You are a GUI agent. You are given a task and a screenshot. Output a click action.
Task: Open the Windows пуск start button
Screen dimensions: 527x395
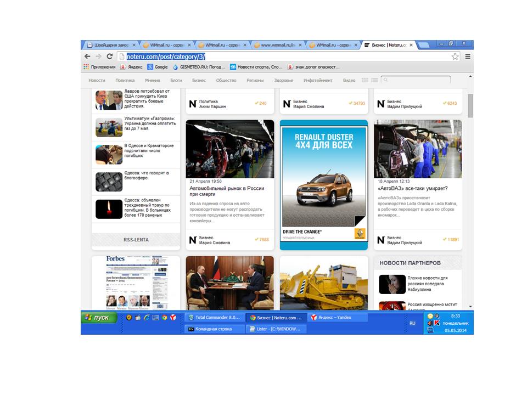[99, 318]
